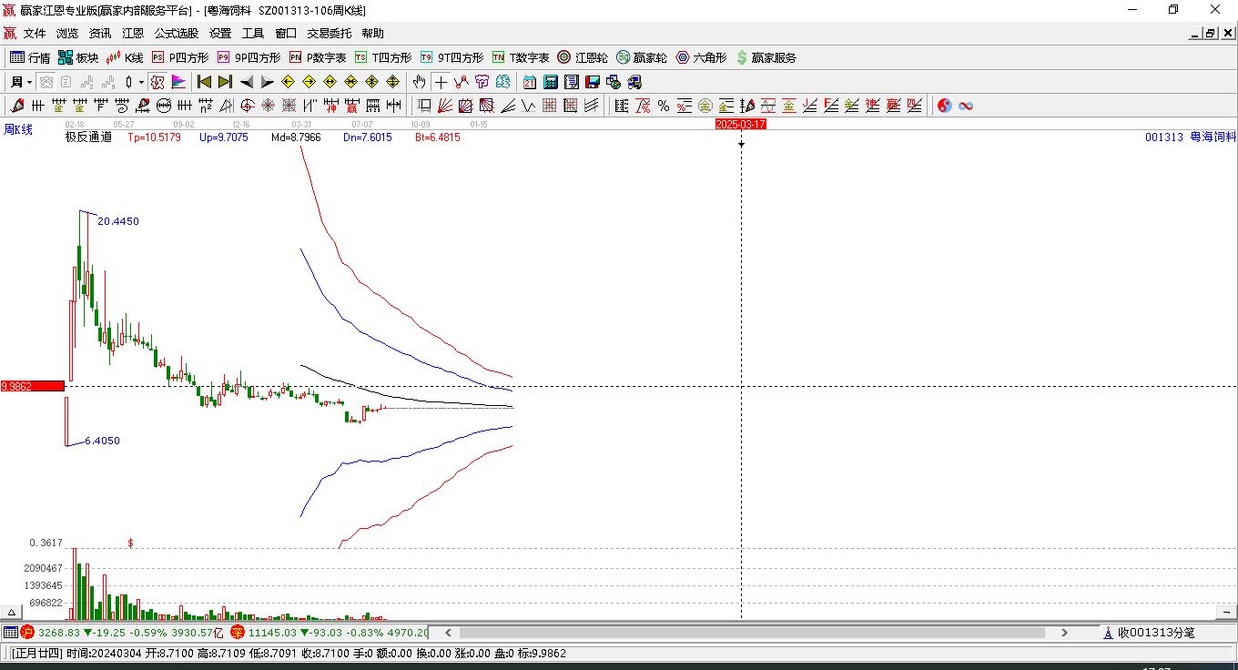Click the calendar icon in toolbar
This screenshot has height=670, width=1238.
(529, 82)
